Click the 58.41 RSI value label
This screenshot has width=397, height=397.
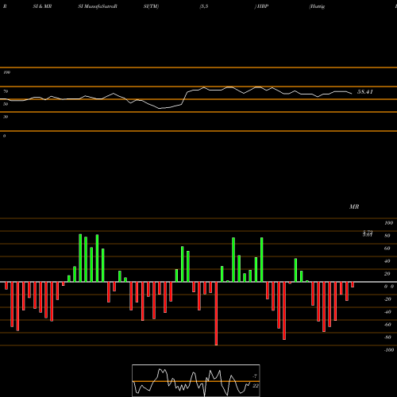pos(365,92)
